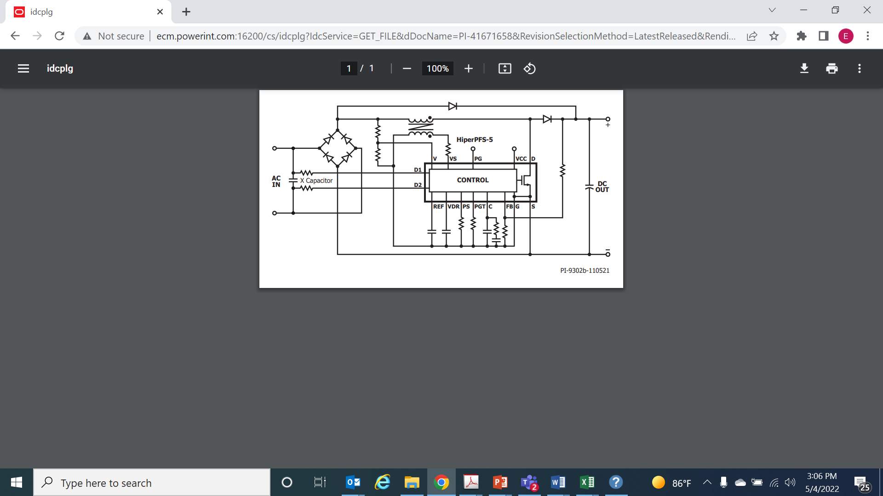
Task: Click the PDF zoom out button
Action: point(407,68)
